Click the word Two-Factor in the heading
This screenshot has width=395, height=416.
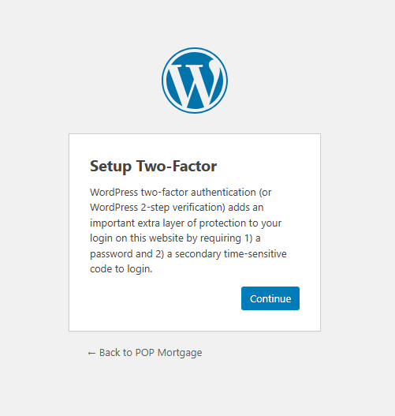(x=177, y=166)
